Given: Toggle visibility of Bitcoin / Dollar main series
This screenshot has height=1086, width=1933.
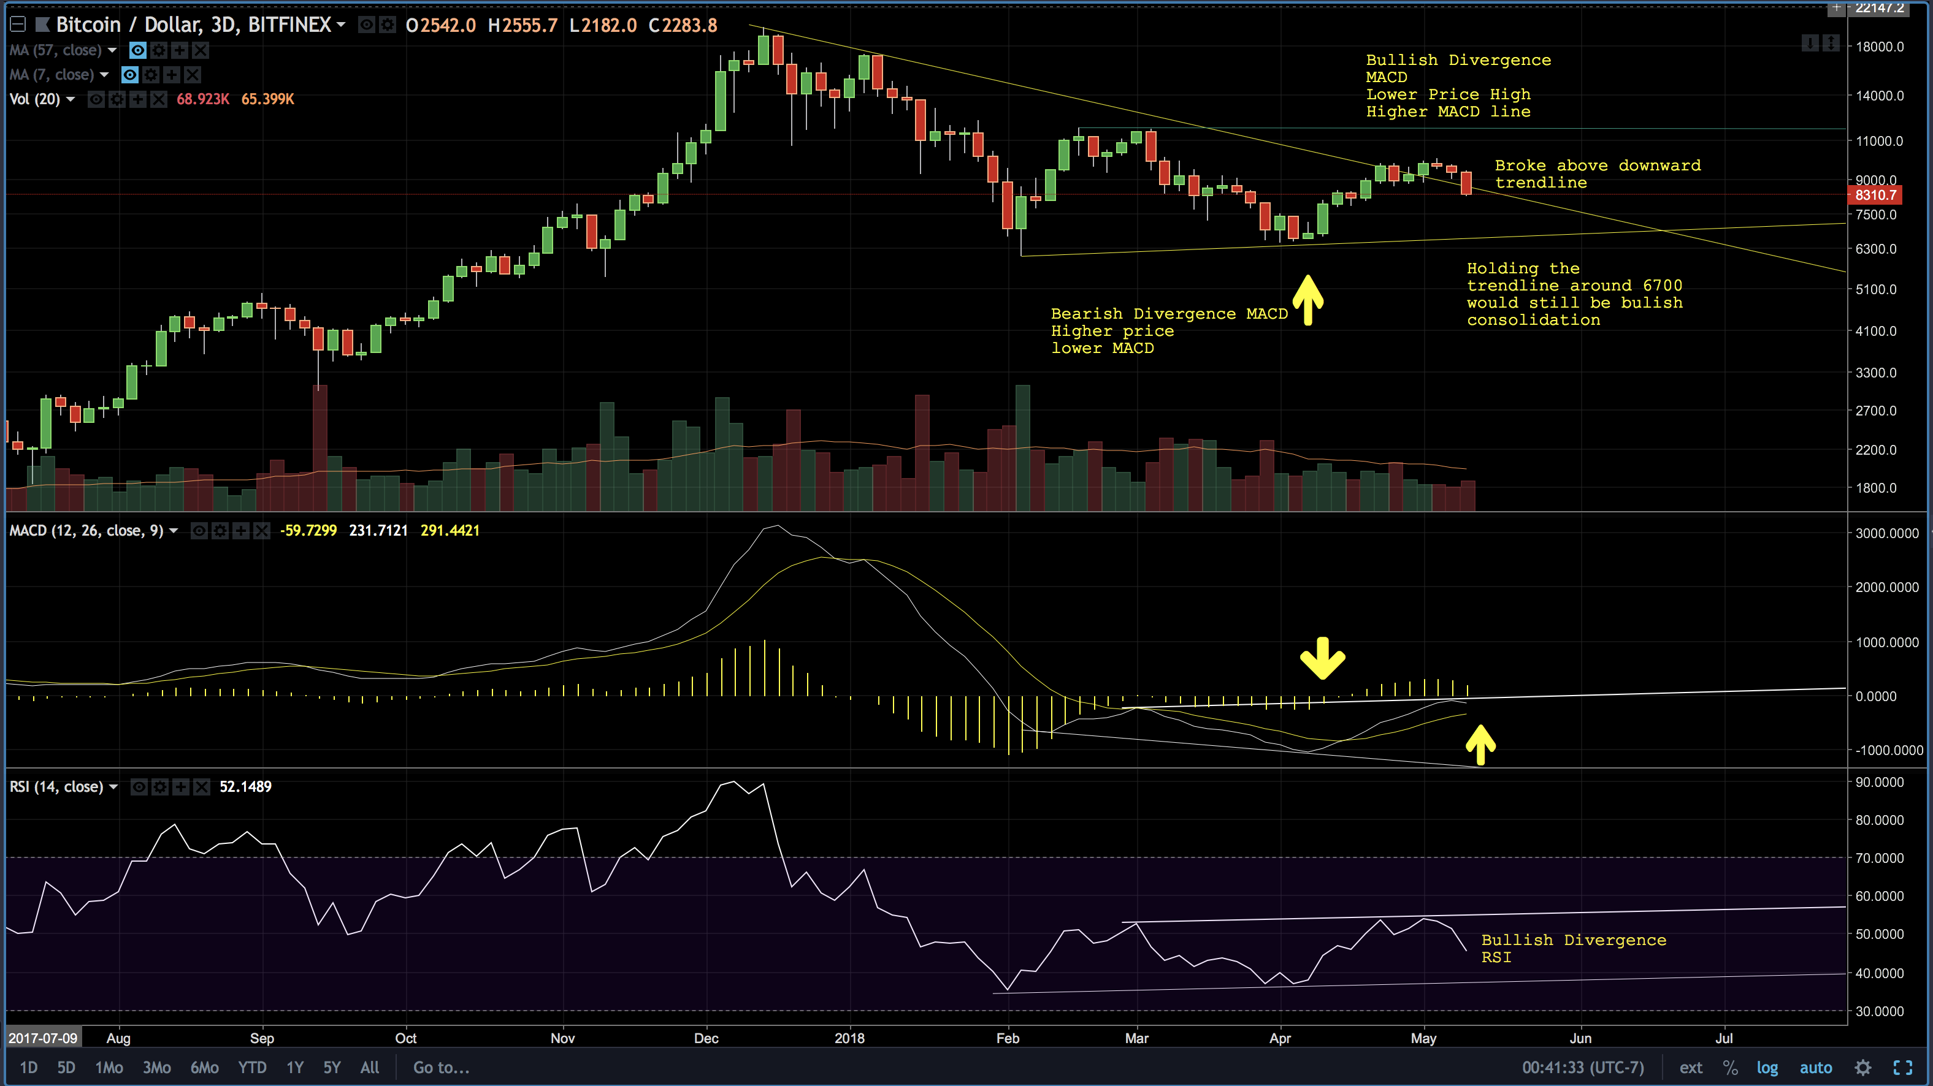Looking at the screenshot, I should point(366,25).
